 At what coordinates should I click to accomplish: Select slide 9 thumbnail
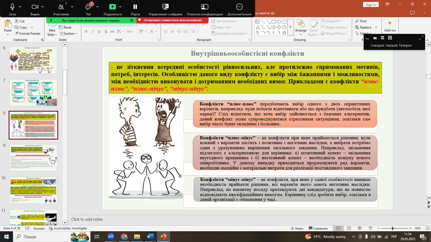pyautogui.click(x=34, y=158)
